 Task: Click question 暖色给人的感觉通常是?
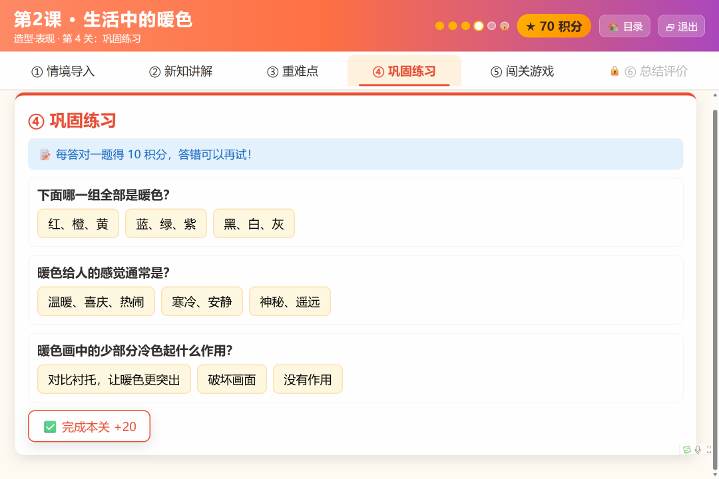(x=103, y=273)
